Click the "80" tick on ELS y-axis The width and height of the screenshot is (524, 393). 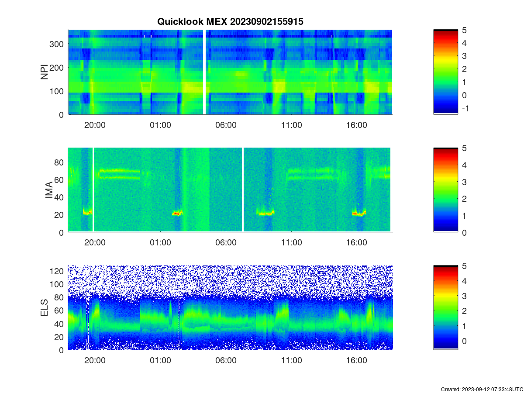(x=59, y=297)
